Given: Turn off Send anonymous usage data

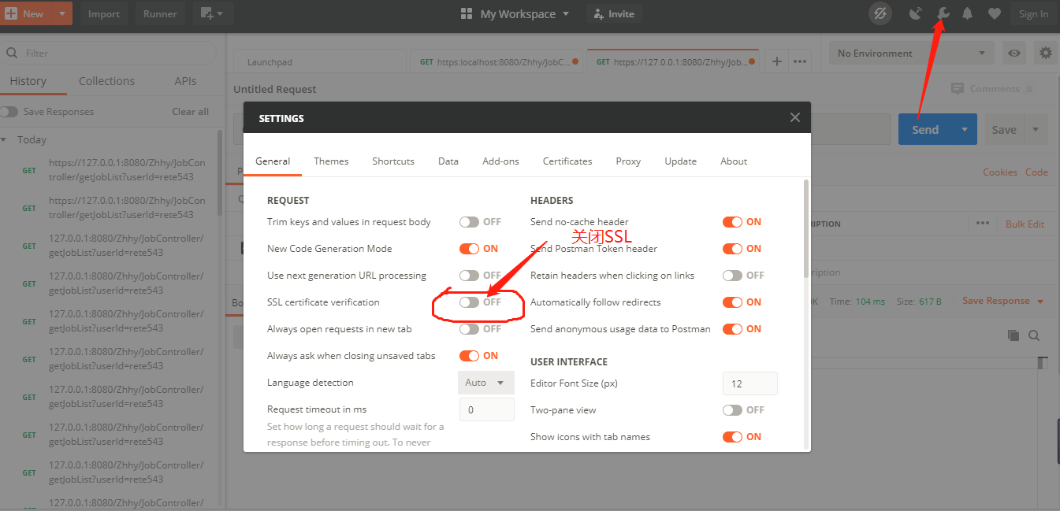Looking at the screenshot, I should pos(733,329).
